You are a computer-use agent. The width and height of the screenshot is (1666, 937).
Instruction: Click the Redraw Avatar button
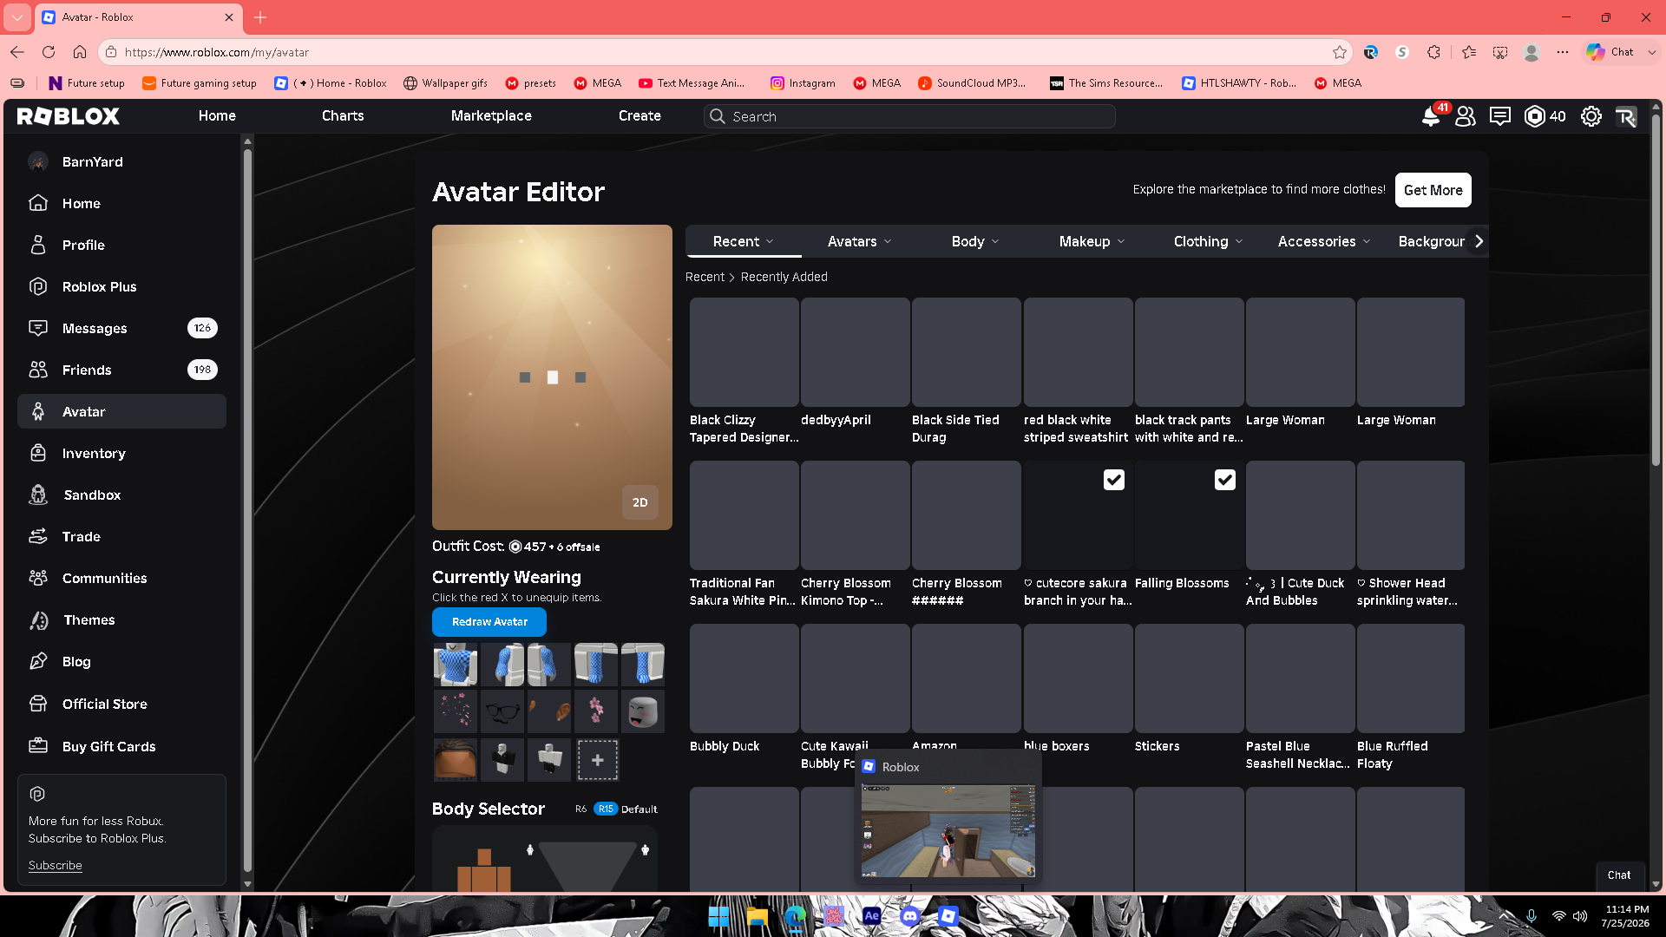click(489, 622)
